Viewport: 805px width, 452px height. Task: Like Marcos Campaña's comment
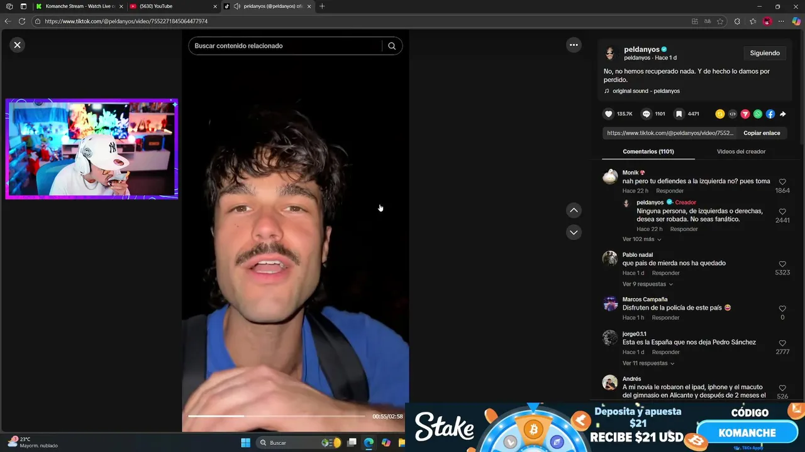tap(782, 309)
